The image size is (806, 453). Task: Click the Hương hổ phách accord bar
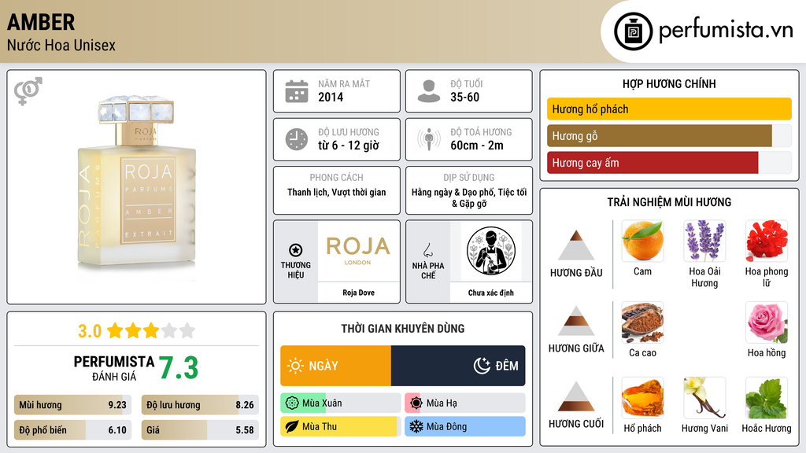point(669,109)
